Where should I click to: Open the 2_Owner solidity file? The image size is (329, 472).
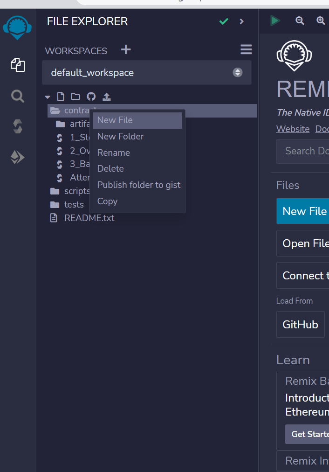[x=73, y=151]
